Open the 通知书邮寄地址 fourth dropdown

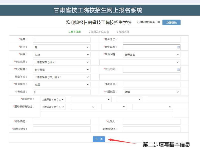[152, 107]
